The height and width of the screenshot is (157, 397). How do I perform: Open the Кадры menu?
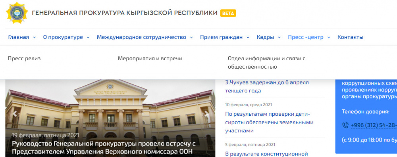point(265,37)
